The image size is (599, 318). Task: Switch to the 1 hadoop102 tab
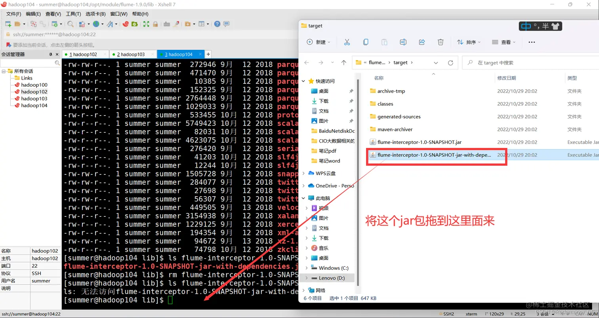coord(85,54)
